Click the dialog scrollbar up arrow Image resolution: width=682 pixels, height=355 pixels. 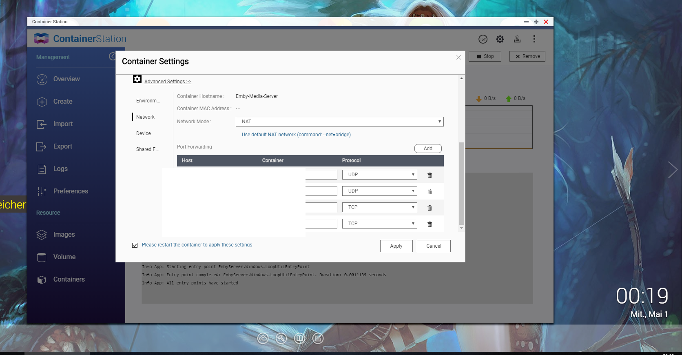[x=461, y=78]
